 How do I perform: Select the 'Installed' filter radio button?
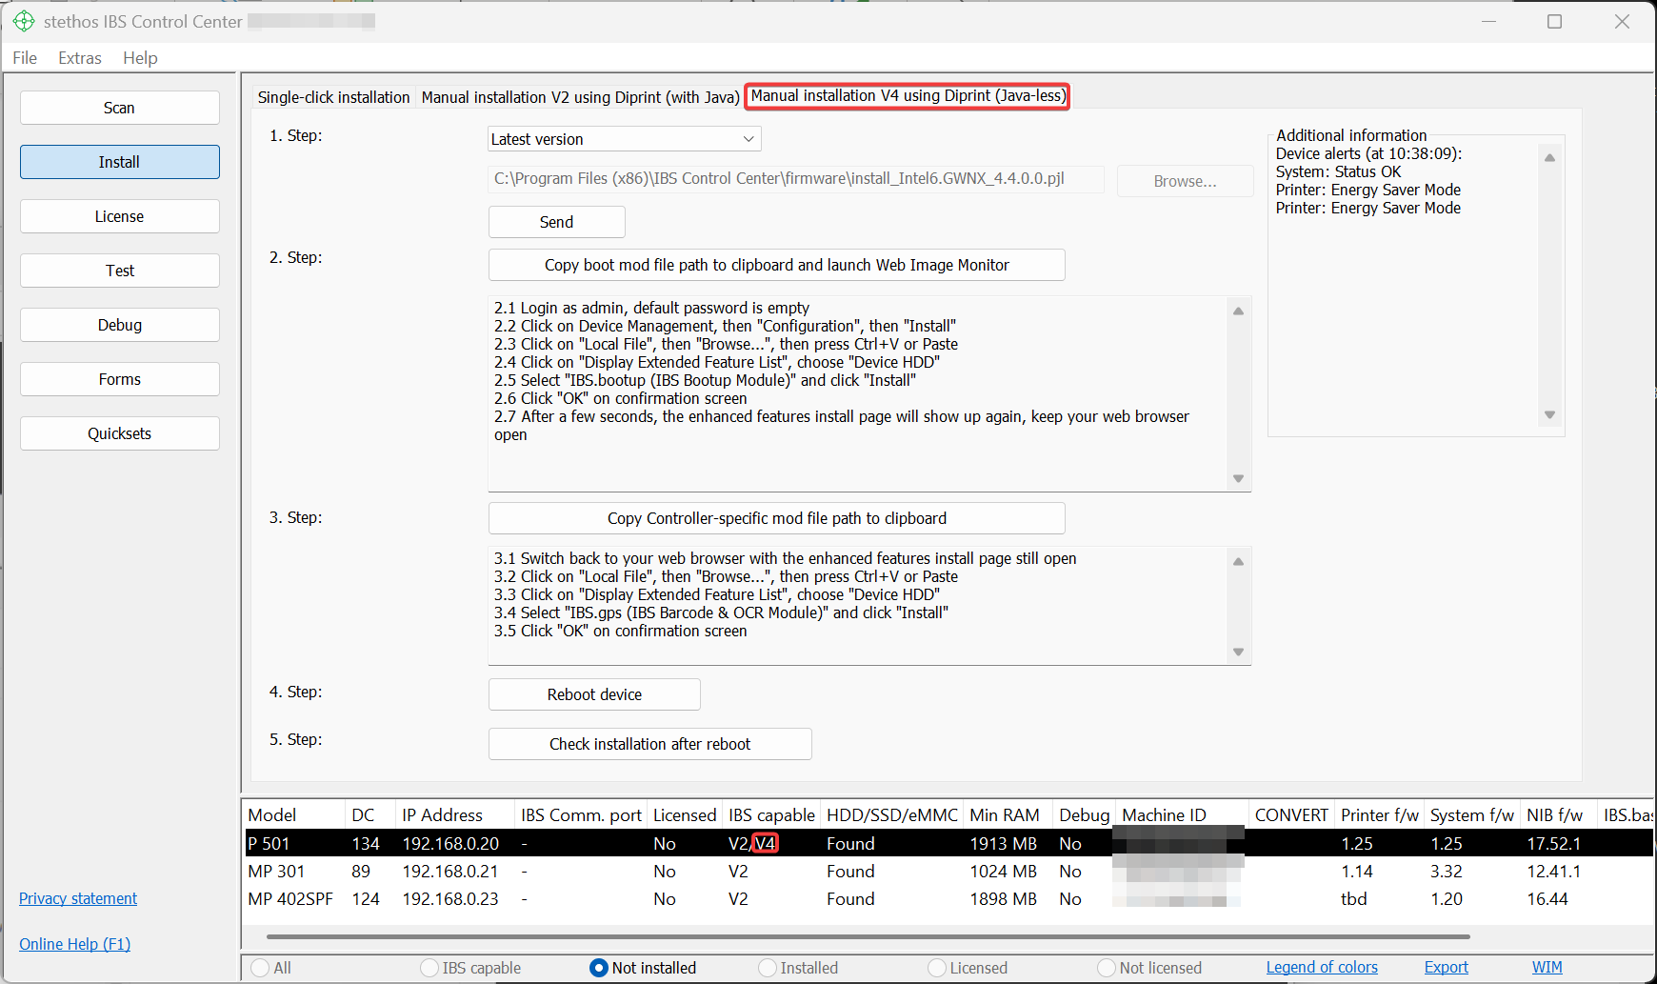coord(769,968)
